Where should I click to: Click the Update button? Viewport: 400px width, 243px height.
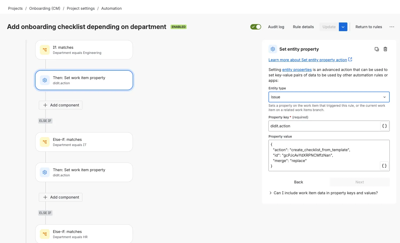click(x=329, y=27)
